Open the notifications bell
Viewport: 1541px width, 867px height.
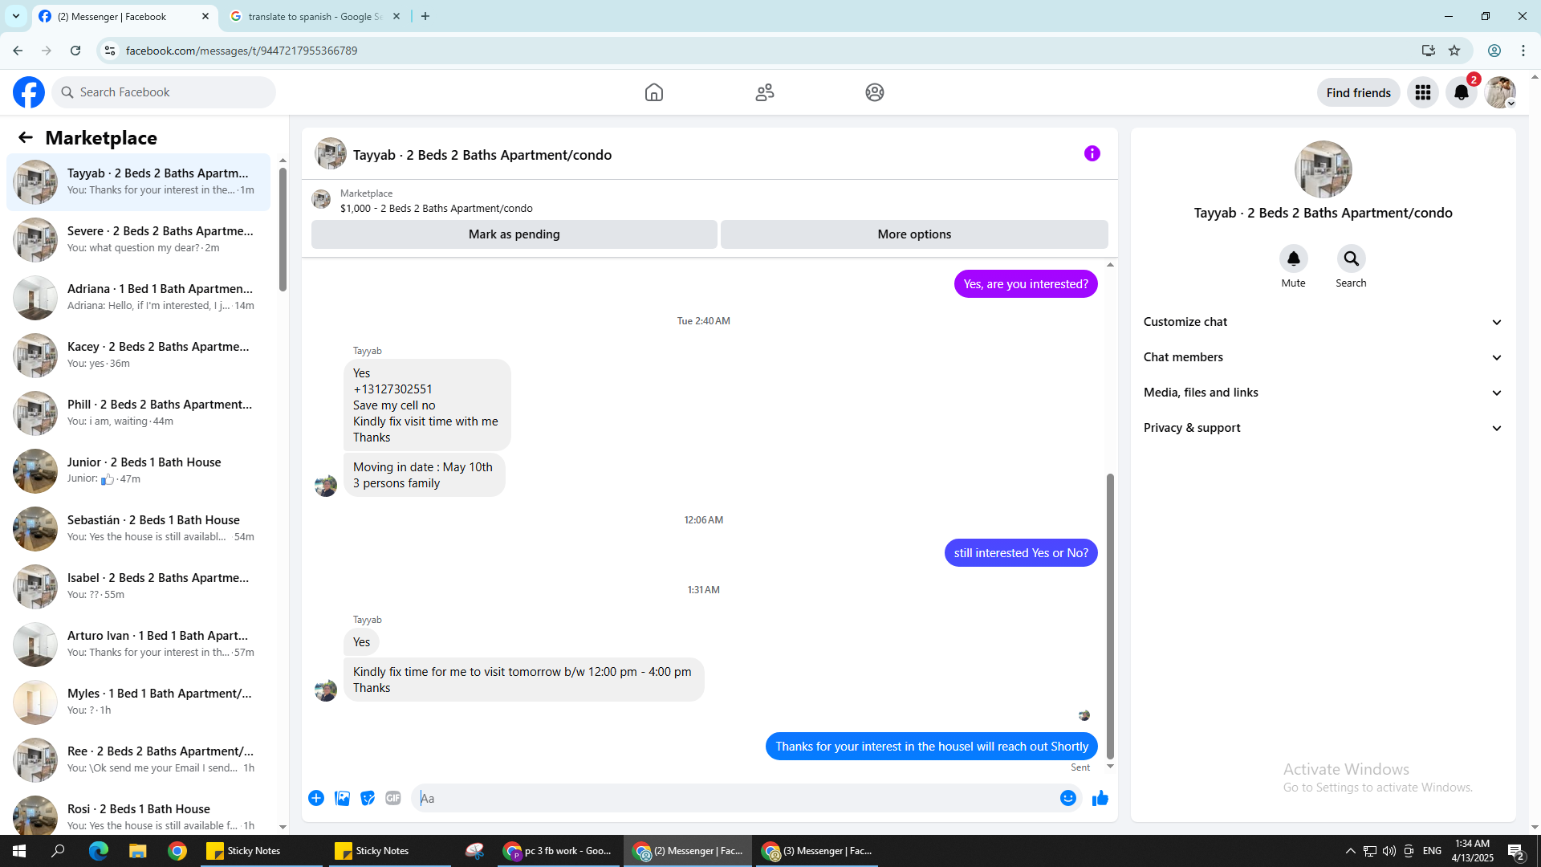1462,92
